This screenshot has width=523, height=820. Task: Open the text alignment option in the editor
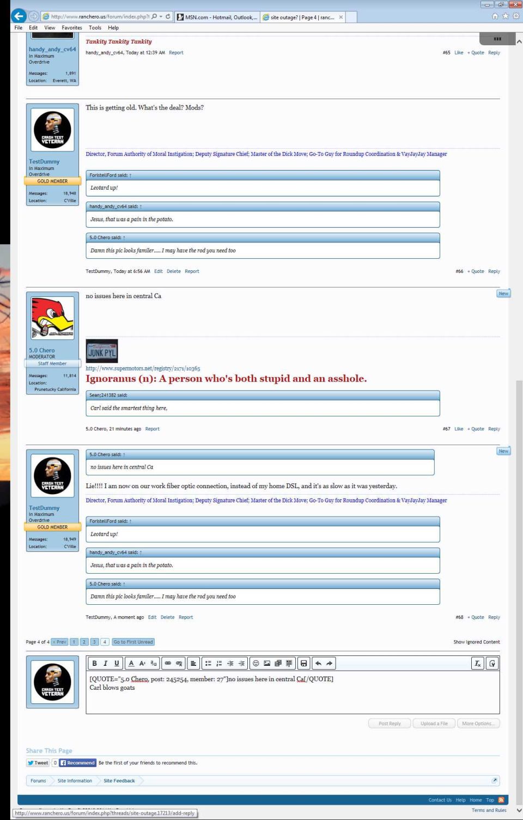(193, 663)
